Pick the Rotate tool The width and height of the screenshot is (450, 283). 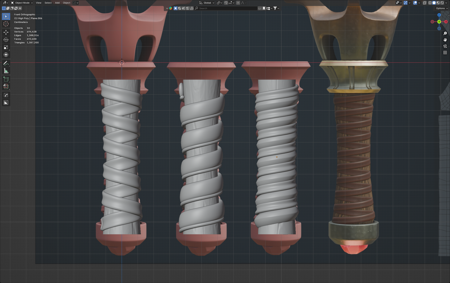[x=6, y=40]
